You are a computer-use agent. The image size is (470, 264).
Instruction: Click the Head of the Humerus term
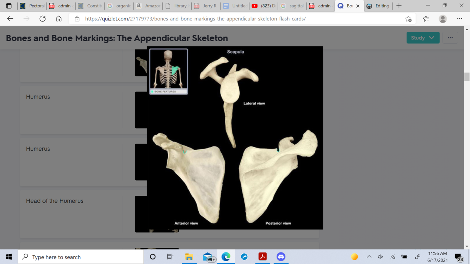(x=55, y=201)
